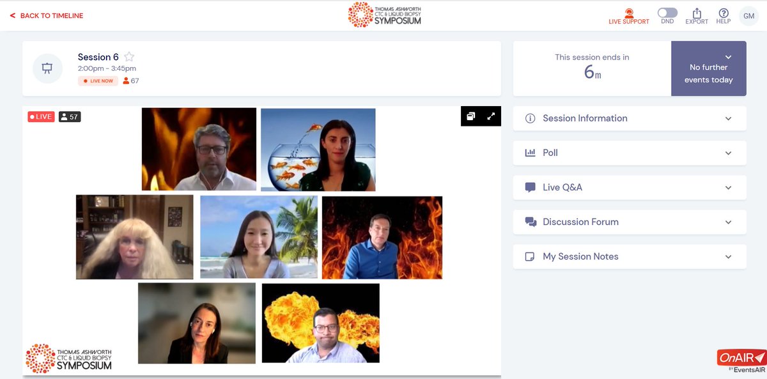
Task: Expand Session Information section
Action: 630,118
